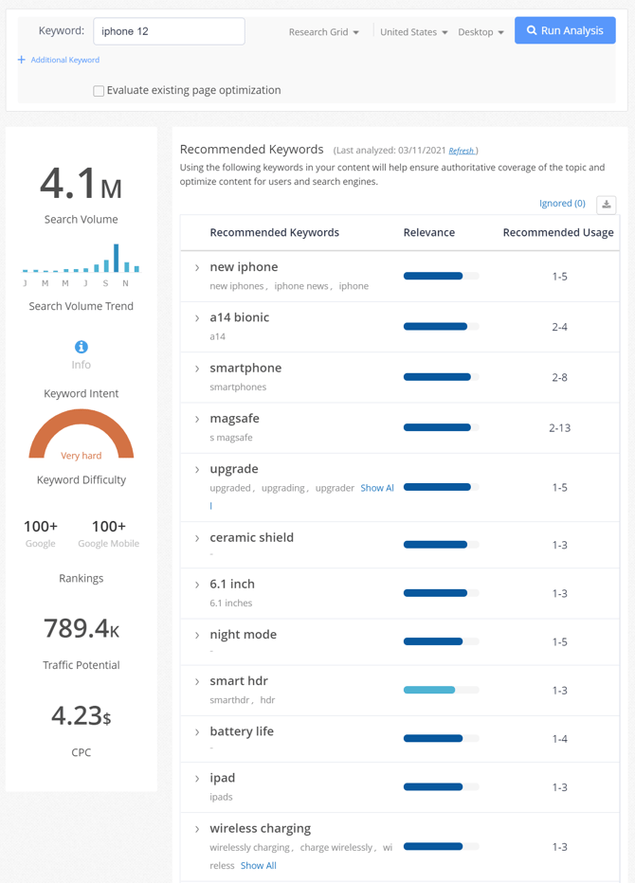Click the 4.23$ CPC value
635x883 pixels.
pos(82,715)
